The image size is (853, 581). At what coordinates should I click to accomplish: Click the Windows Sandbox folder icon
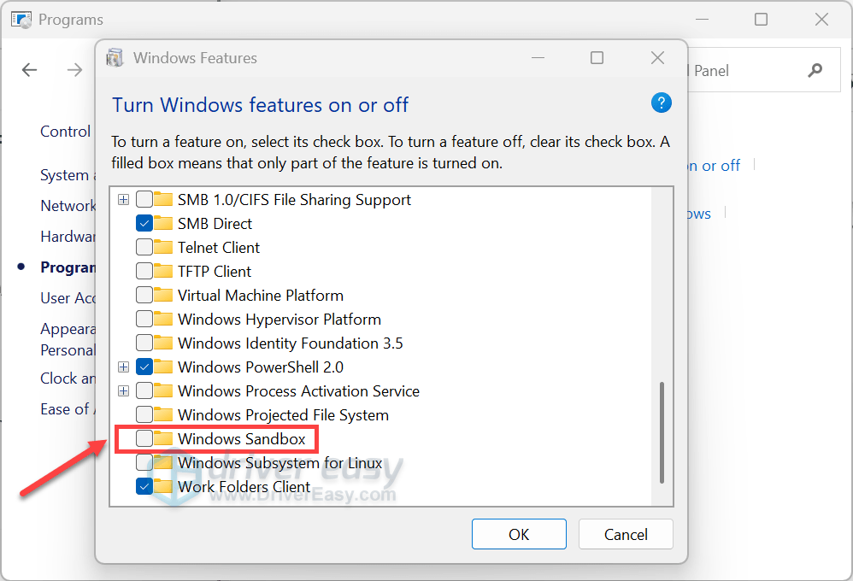pyautogui.click(x=162, y=438)
